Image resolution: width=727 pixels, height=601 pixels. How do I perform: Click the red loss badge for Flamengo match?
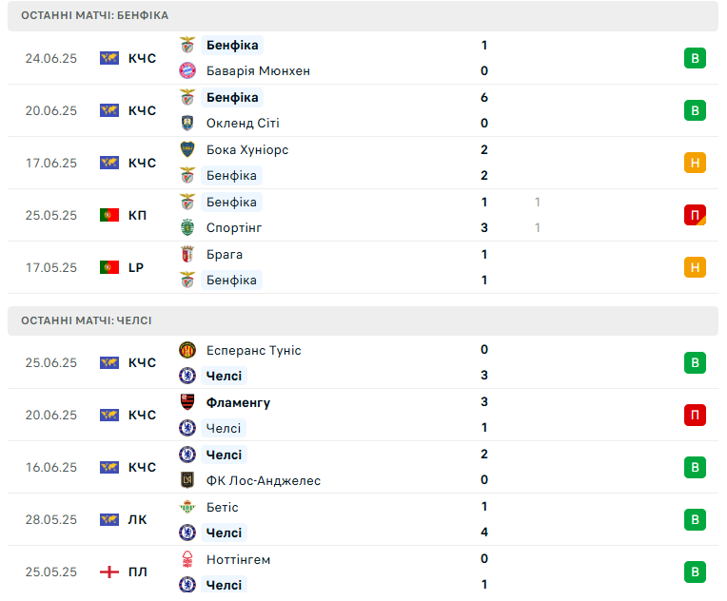click(x=695, y=415)
